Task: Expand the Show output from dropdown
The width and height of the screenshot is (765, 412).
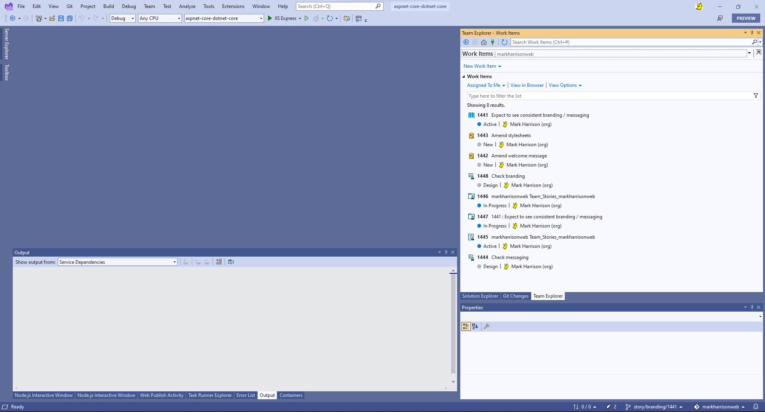Action: click(175, 262)
